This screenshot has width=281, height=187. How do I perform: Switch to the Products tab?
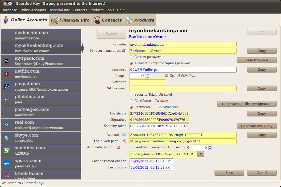click(x=140, y=20)
